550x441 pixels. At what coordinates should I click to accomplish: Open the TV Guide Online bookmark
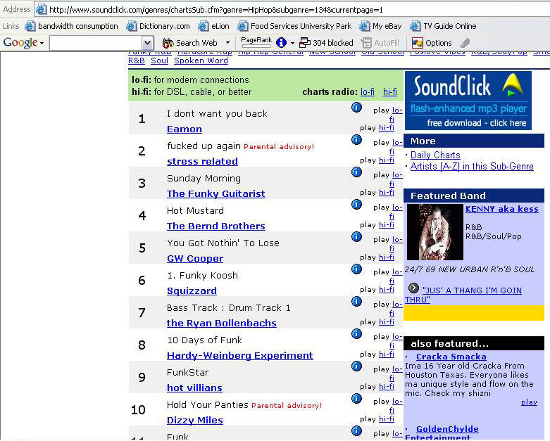444,26
